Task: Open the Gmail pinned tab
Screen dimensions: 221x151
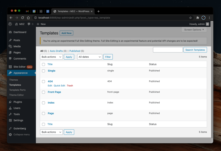Action: point(27,11)
